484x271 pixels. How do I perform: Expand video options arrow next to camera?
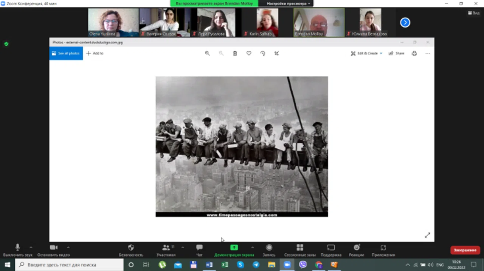tap(68, 248)
